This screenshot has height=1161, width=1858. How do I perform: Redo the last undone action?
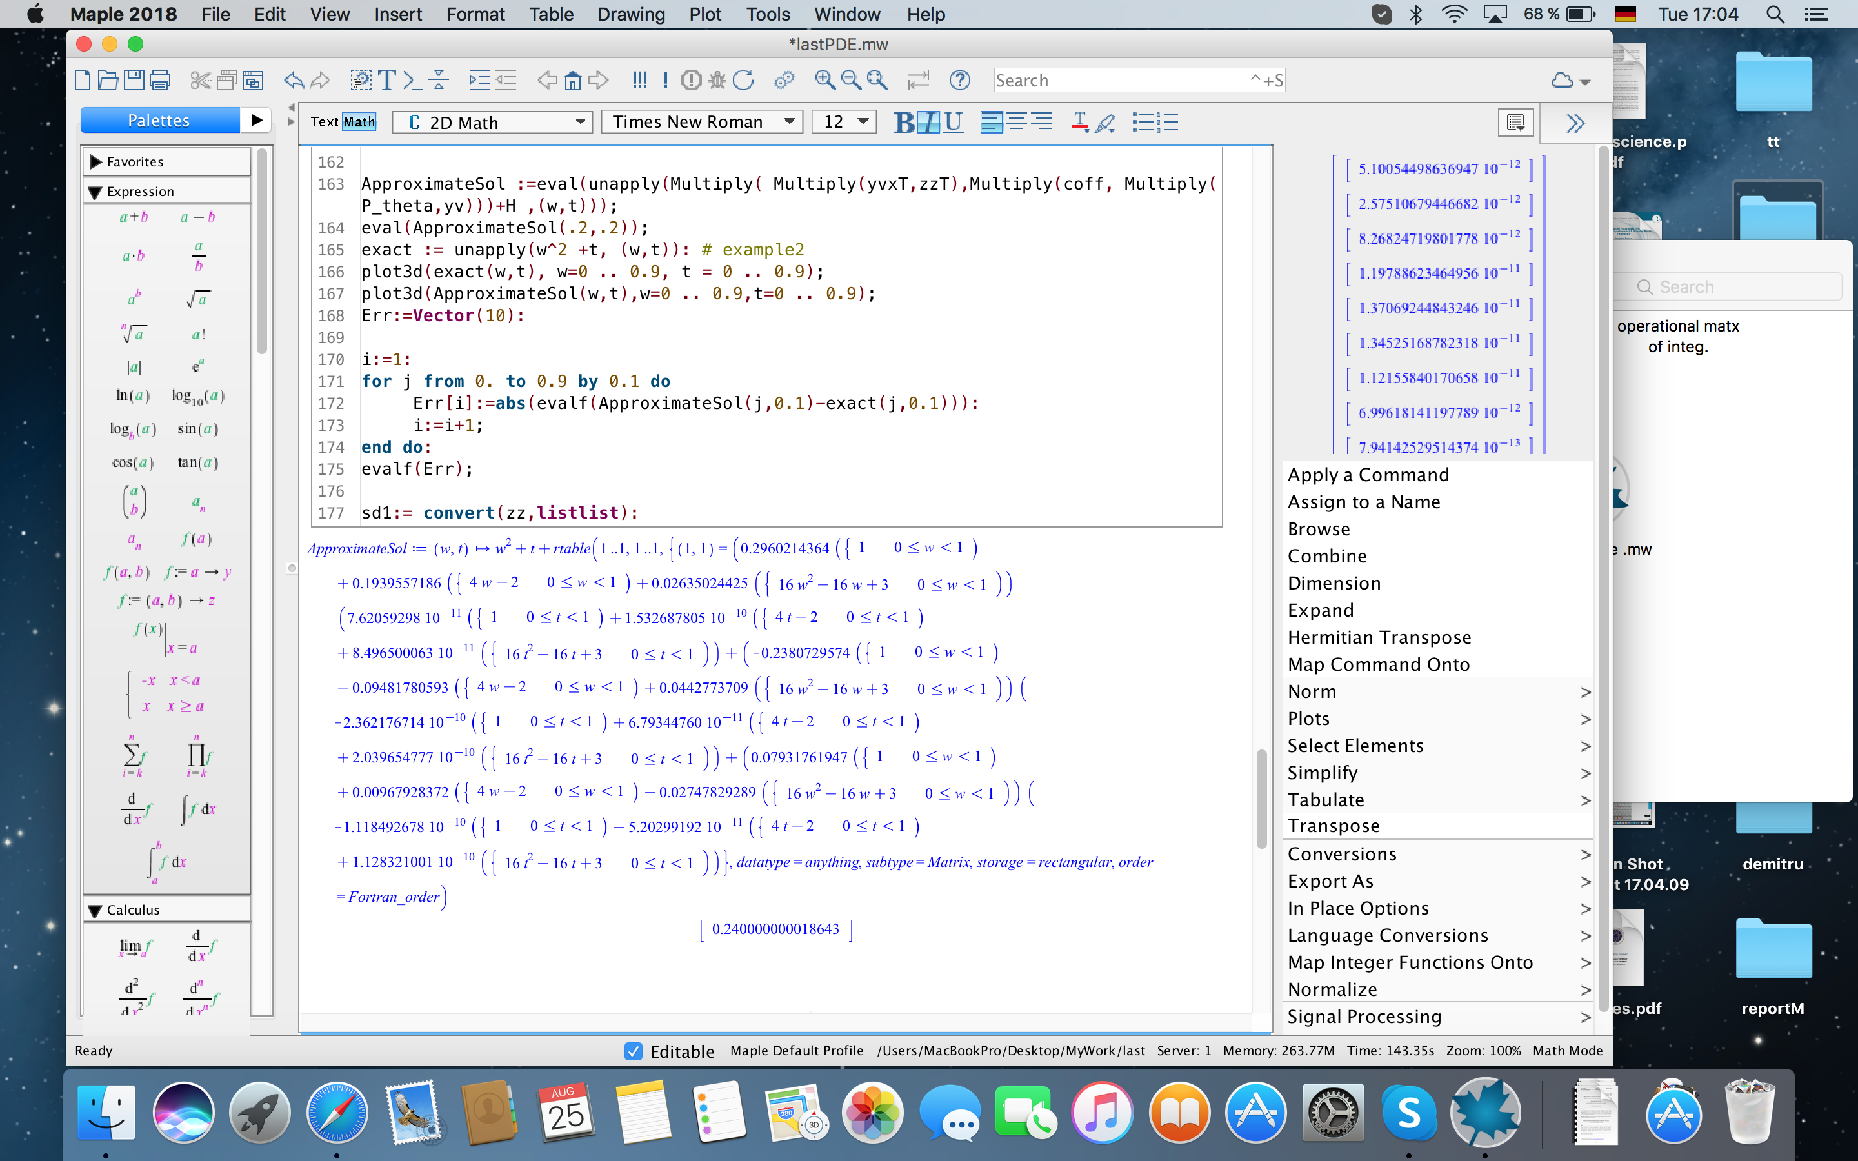point(320,80)
